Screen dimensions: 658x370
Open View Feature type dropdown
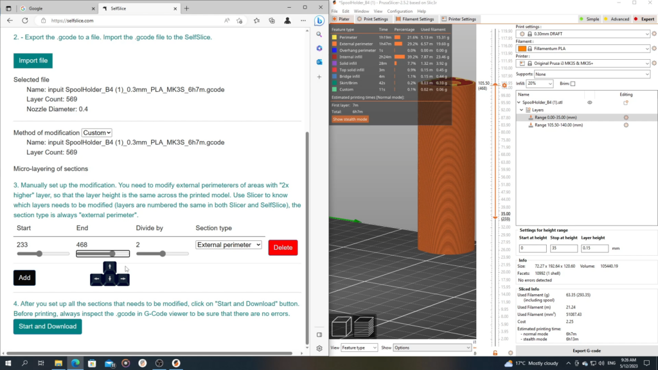click(359, 348)
